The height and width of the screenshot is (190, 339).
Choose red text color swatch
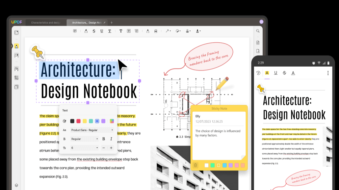click(78, 121)
